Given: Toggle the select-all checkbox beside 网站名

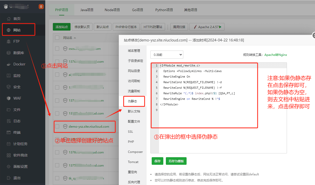Looking at the screenshot, I should click(x=57, y=38).
